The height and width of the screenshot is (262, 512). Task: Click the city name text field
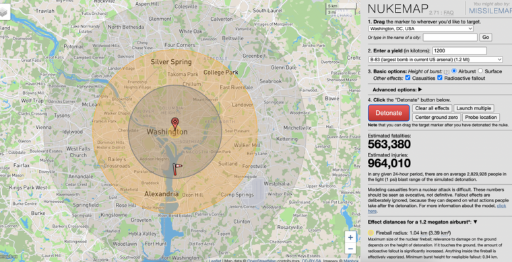[x=450, y=38]
